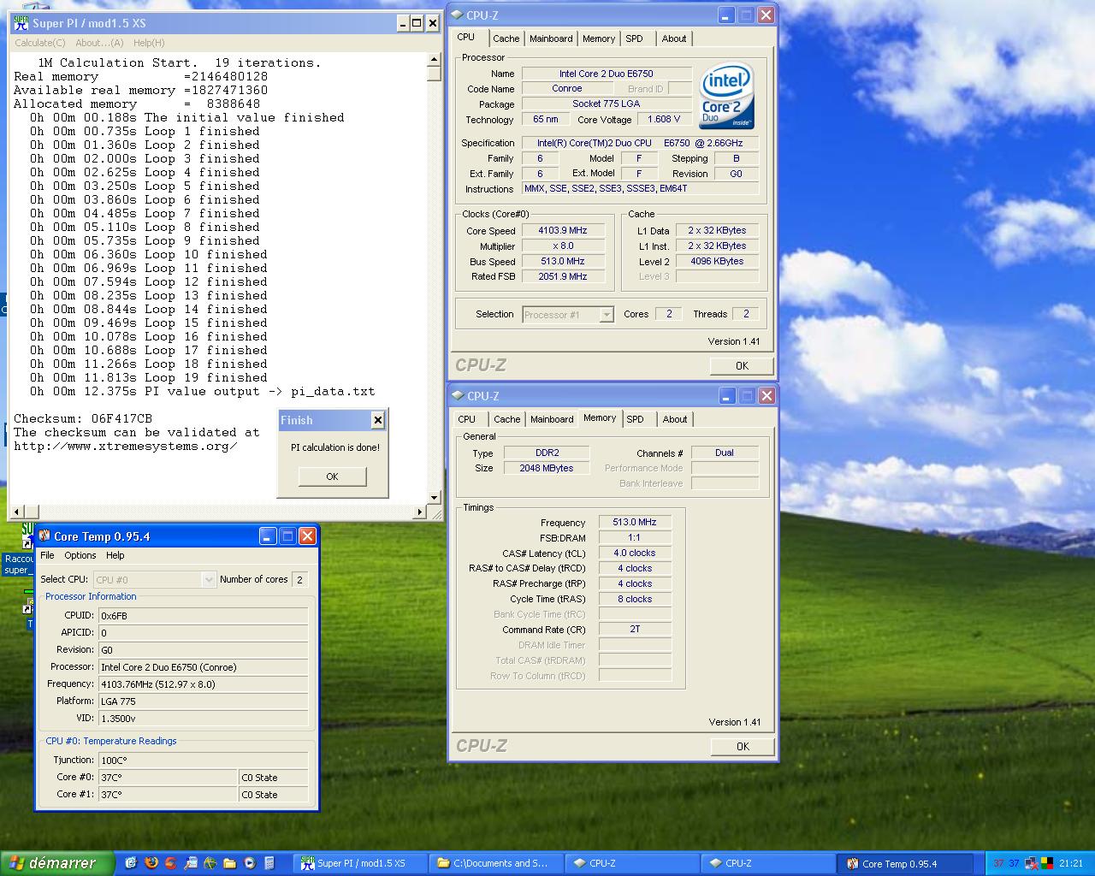This screenshot has width=1095, height=876.
Task: Click the Core #0 37C° temperature reading
Action: 167,778
